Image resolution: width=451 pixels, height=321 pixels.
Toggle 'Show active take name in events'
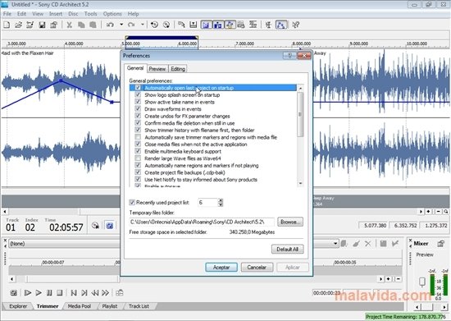click(x=138, y=102)
